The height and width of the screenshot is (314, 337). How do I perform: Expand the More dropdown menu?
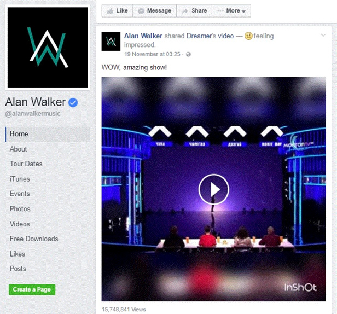point(231,11)
